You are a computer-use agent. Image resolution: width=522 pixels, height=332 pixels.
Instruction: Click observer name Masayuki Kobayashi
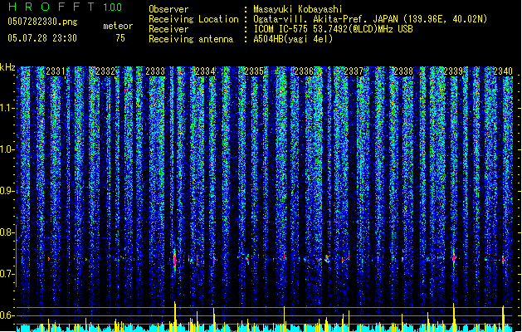click(298, 9)
